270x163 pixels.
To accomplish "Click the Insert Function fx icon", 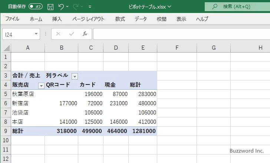I will point(85,34).
